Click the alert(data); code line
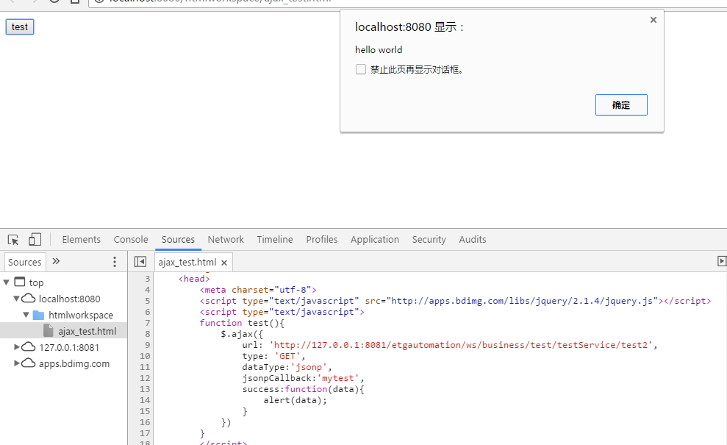The image size is (727, 445). click(296, 400)
